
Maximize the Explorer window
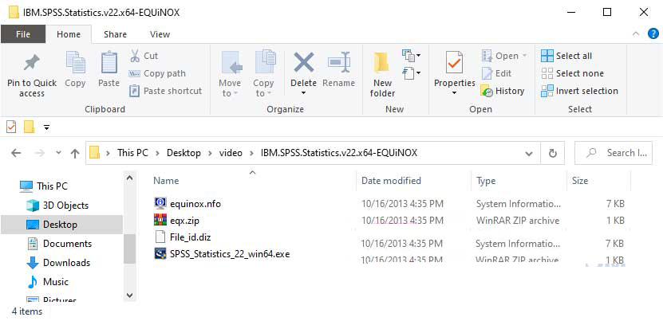click(607, 12)
